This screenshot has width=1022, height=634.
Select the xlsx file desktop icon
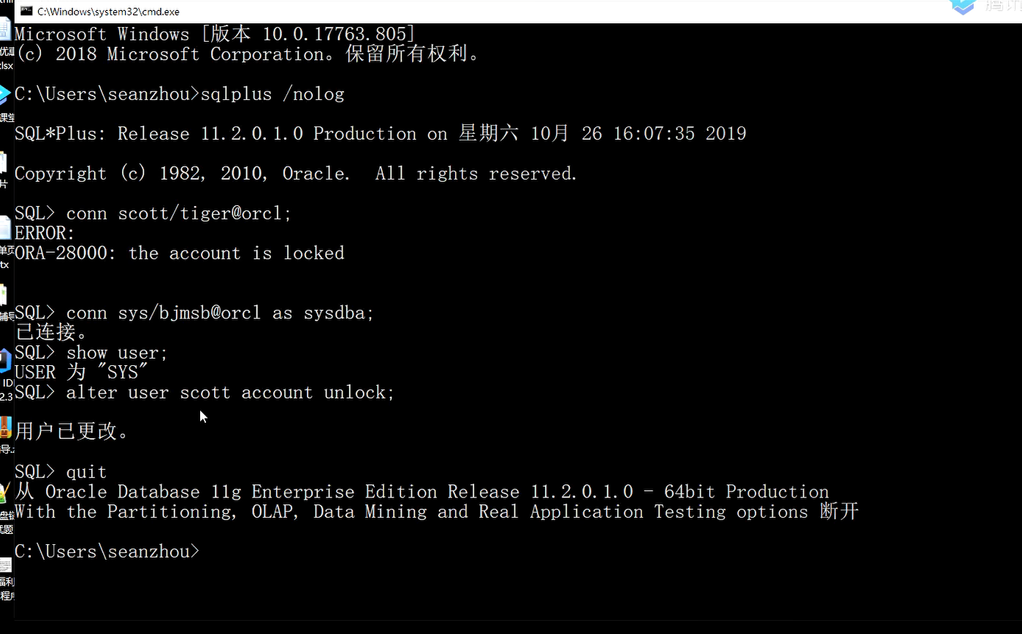[x=6, y=44]
